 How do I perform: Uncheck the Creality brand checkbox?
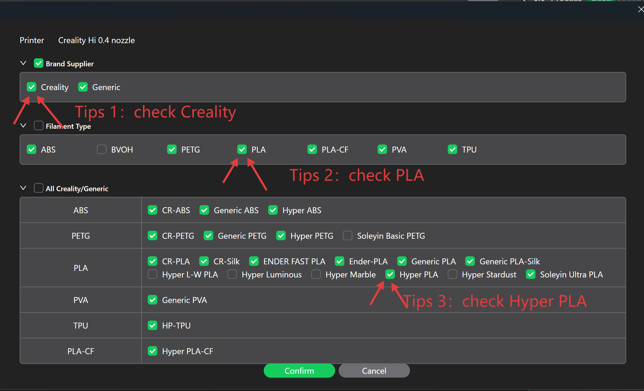click(x=32, y=87)
